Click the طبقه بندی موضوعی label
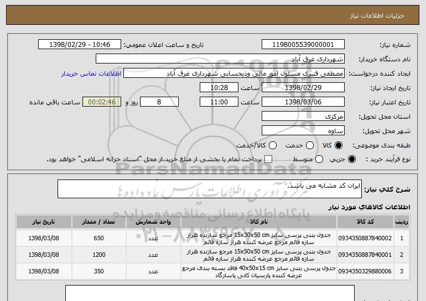Image resolution: width=426 pixels, height=301 pixels. point(381,146)
